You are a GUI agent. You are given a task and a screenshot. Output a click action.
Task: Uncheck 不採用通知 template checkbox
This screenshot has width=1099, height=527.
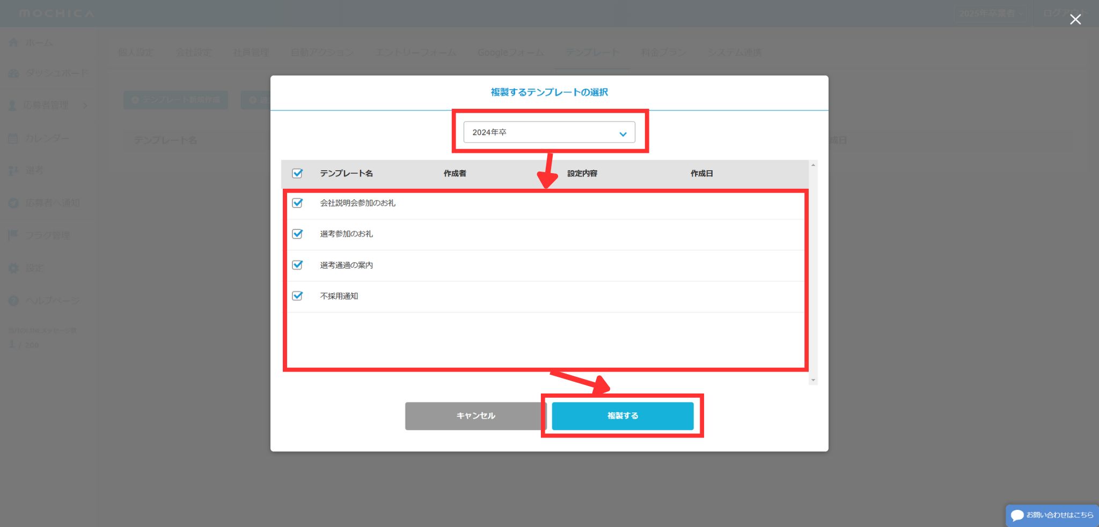pyautogui.click(x=297, y=296)
